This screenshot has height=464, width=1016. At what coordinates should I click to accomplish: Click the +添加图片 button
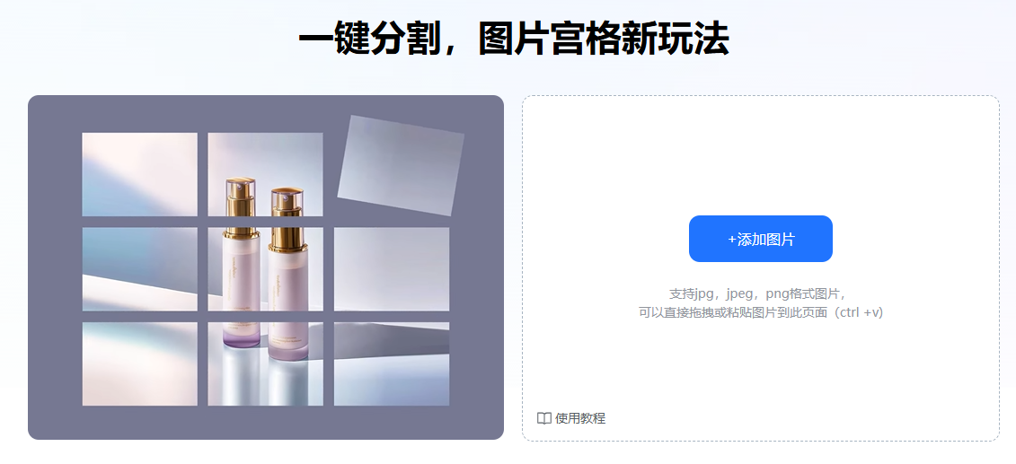pos(760,239)
